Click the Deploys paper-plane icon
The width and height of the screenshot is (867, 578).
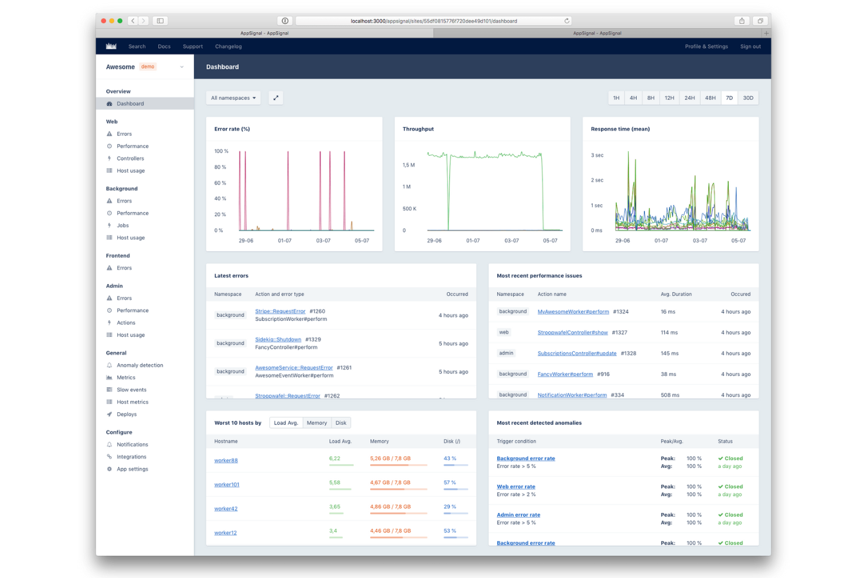[109, 414]
